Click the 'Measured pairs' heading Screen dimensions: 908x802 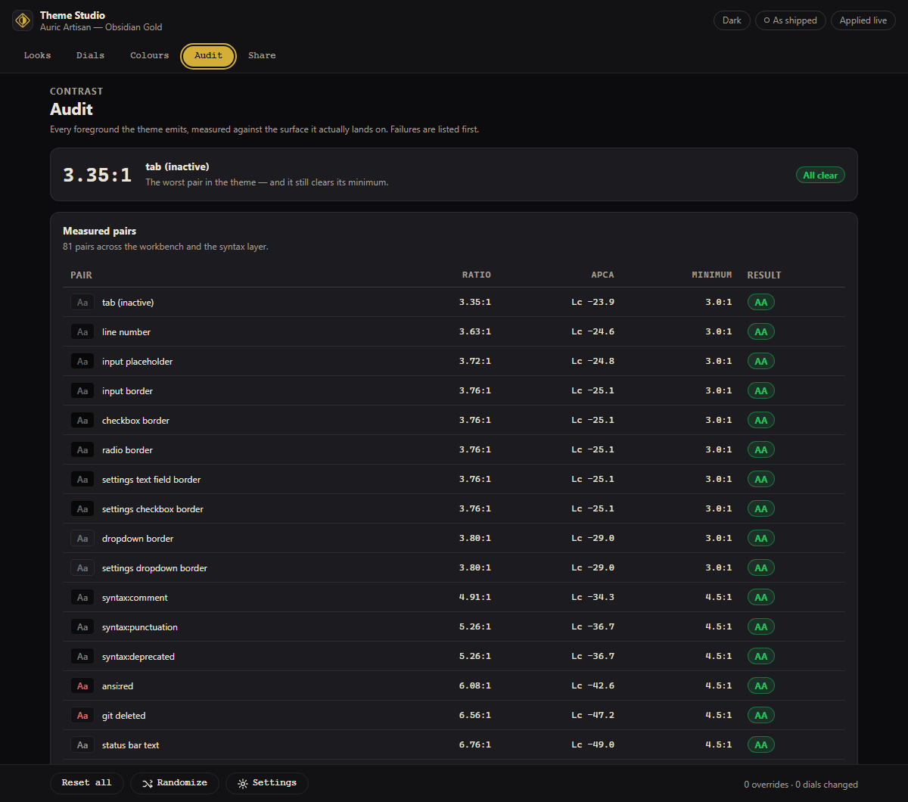point(99,231)
